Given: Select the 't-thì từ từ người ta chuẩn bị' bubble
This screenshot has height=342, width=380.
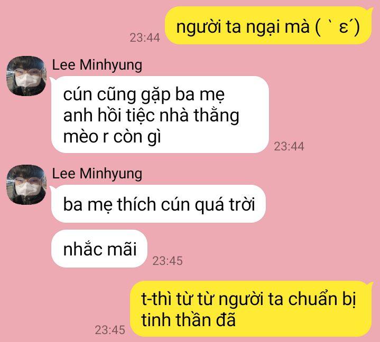Looking at the screenshot, I should [x=251, y=309].
